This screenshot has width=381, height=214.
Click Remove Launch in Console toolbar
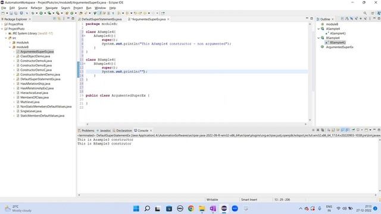tap(318, 130)
